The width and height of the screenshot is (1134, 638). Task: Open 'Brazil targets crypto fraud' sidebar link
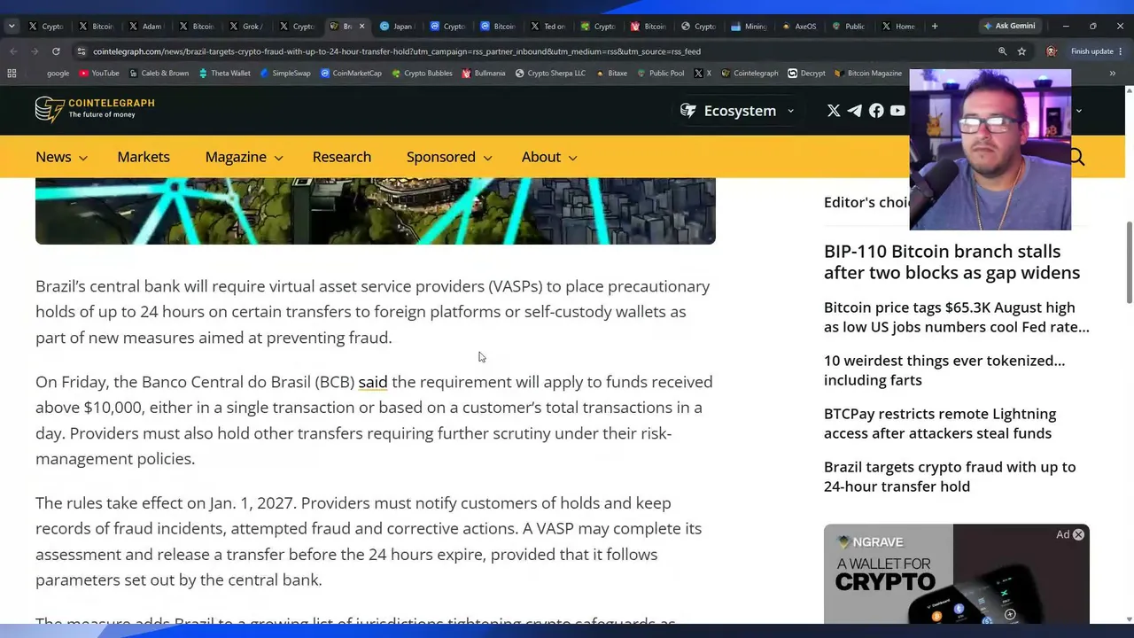950,477
